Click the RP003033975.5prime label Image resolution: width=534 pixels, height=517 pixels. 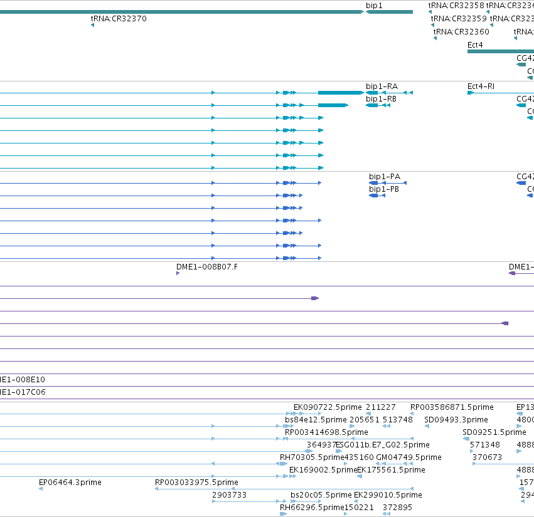point(196,483)
